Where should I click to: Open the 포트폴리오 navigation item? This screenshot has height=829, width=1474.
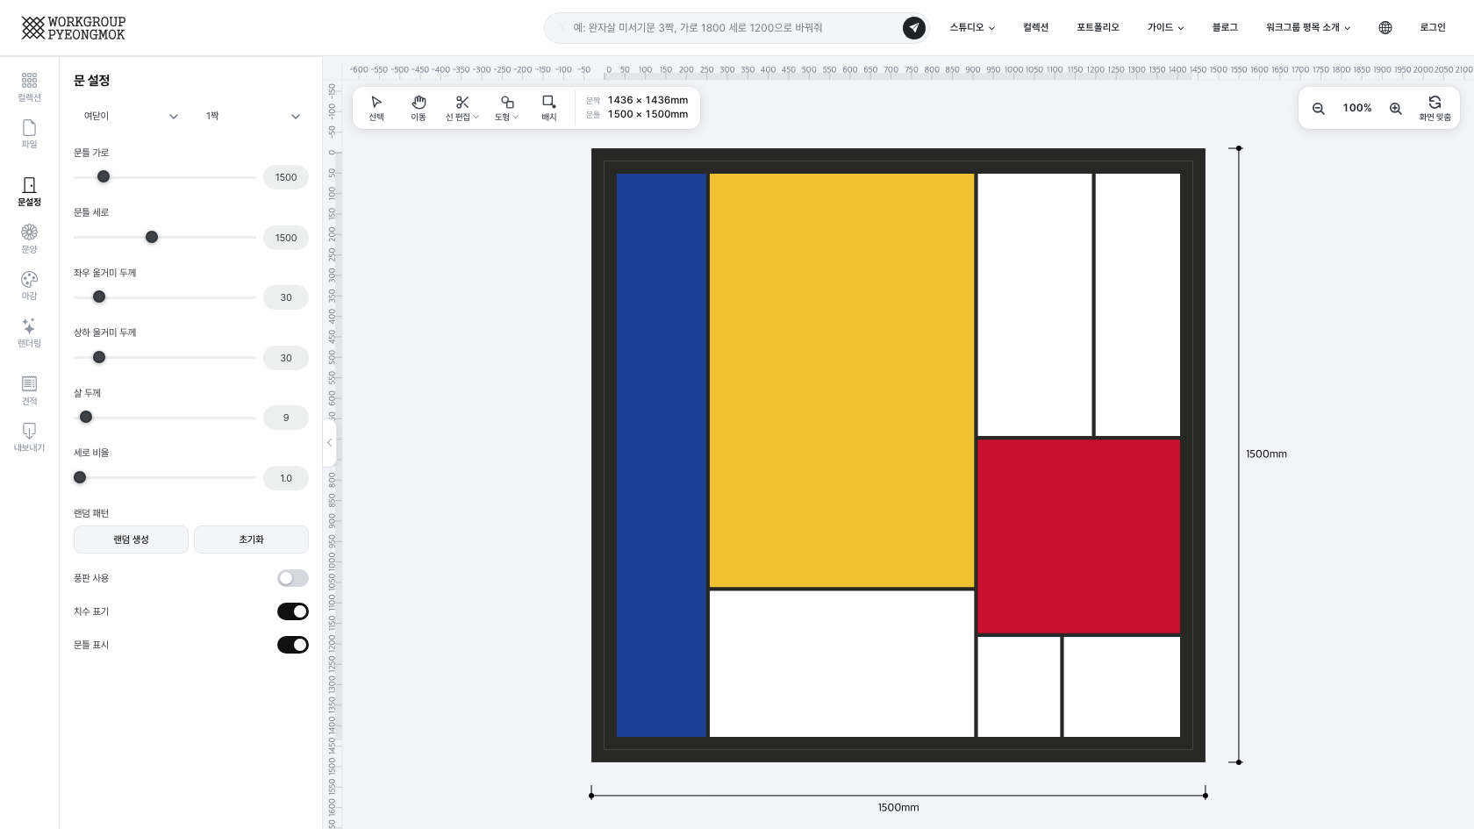[x=1098, y=28]
